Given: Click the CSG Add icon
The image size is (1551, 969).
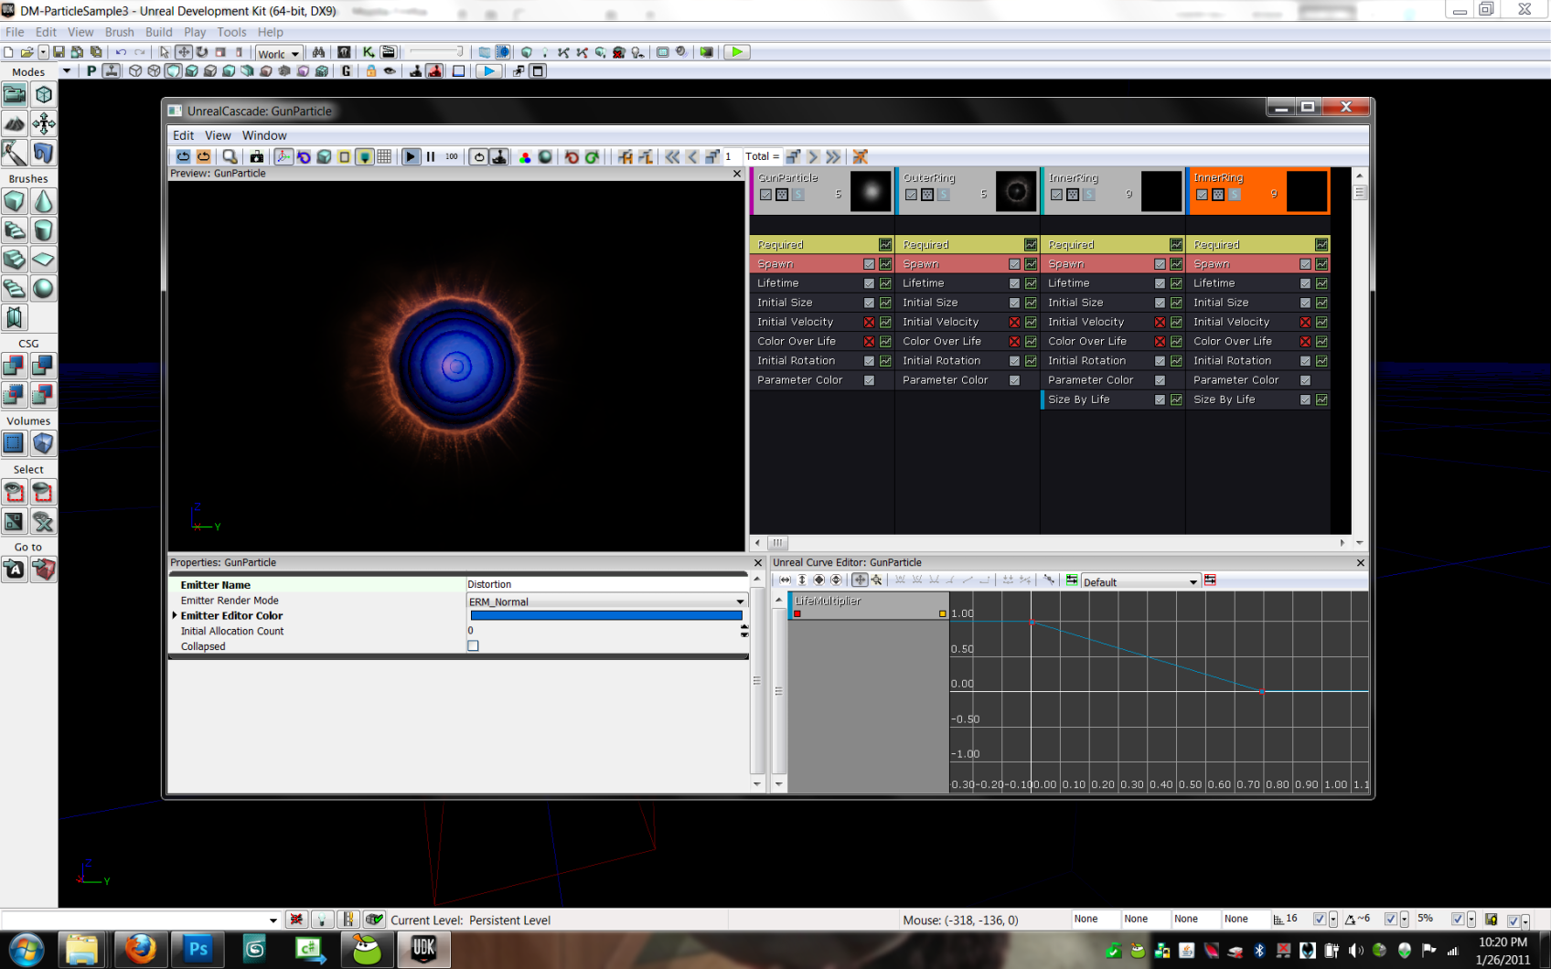Looking at the screenshot, I should (15, 366).
